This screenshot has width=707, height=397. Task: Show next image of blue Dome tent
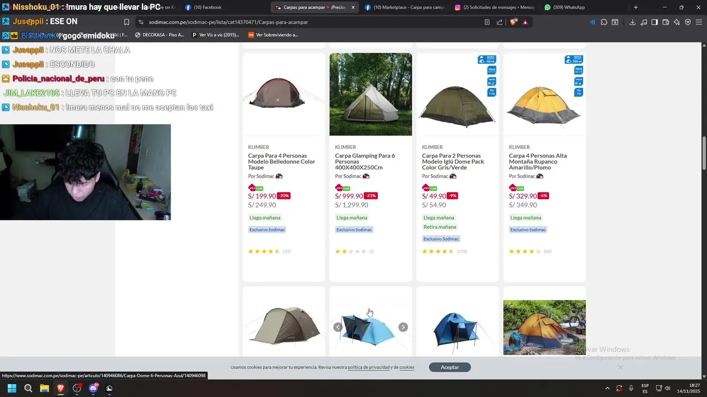pyautogui.click(x=403, y=327)
